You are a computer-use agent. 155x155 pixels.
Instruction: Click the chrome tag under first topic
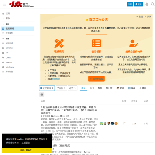pyautogui.click(x=55, y=116)
